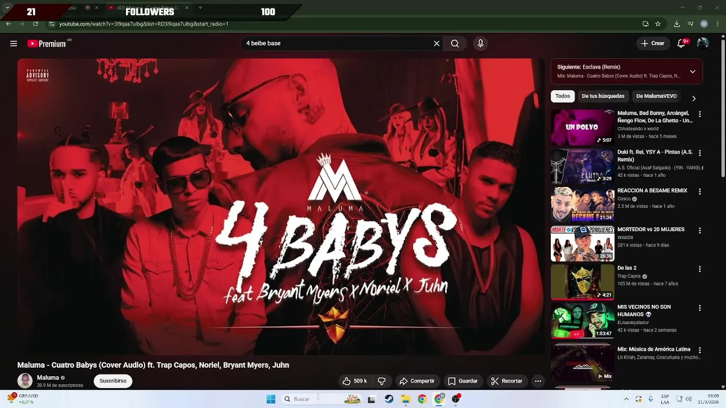Open Steam from the taskbar
The width and height of the screenshot is (726, 408).
click(389, 399)
